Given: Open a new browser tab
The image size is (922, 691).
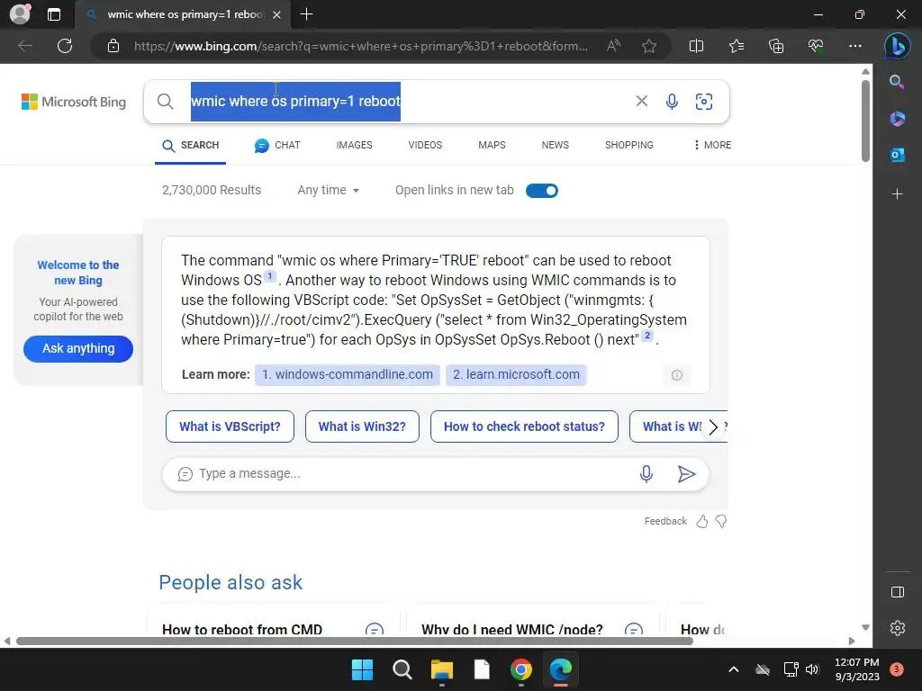Looking at the screenshot, I should [306, 14].
